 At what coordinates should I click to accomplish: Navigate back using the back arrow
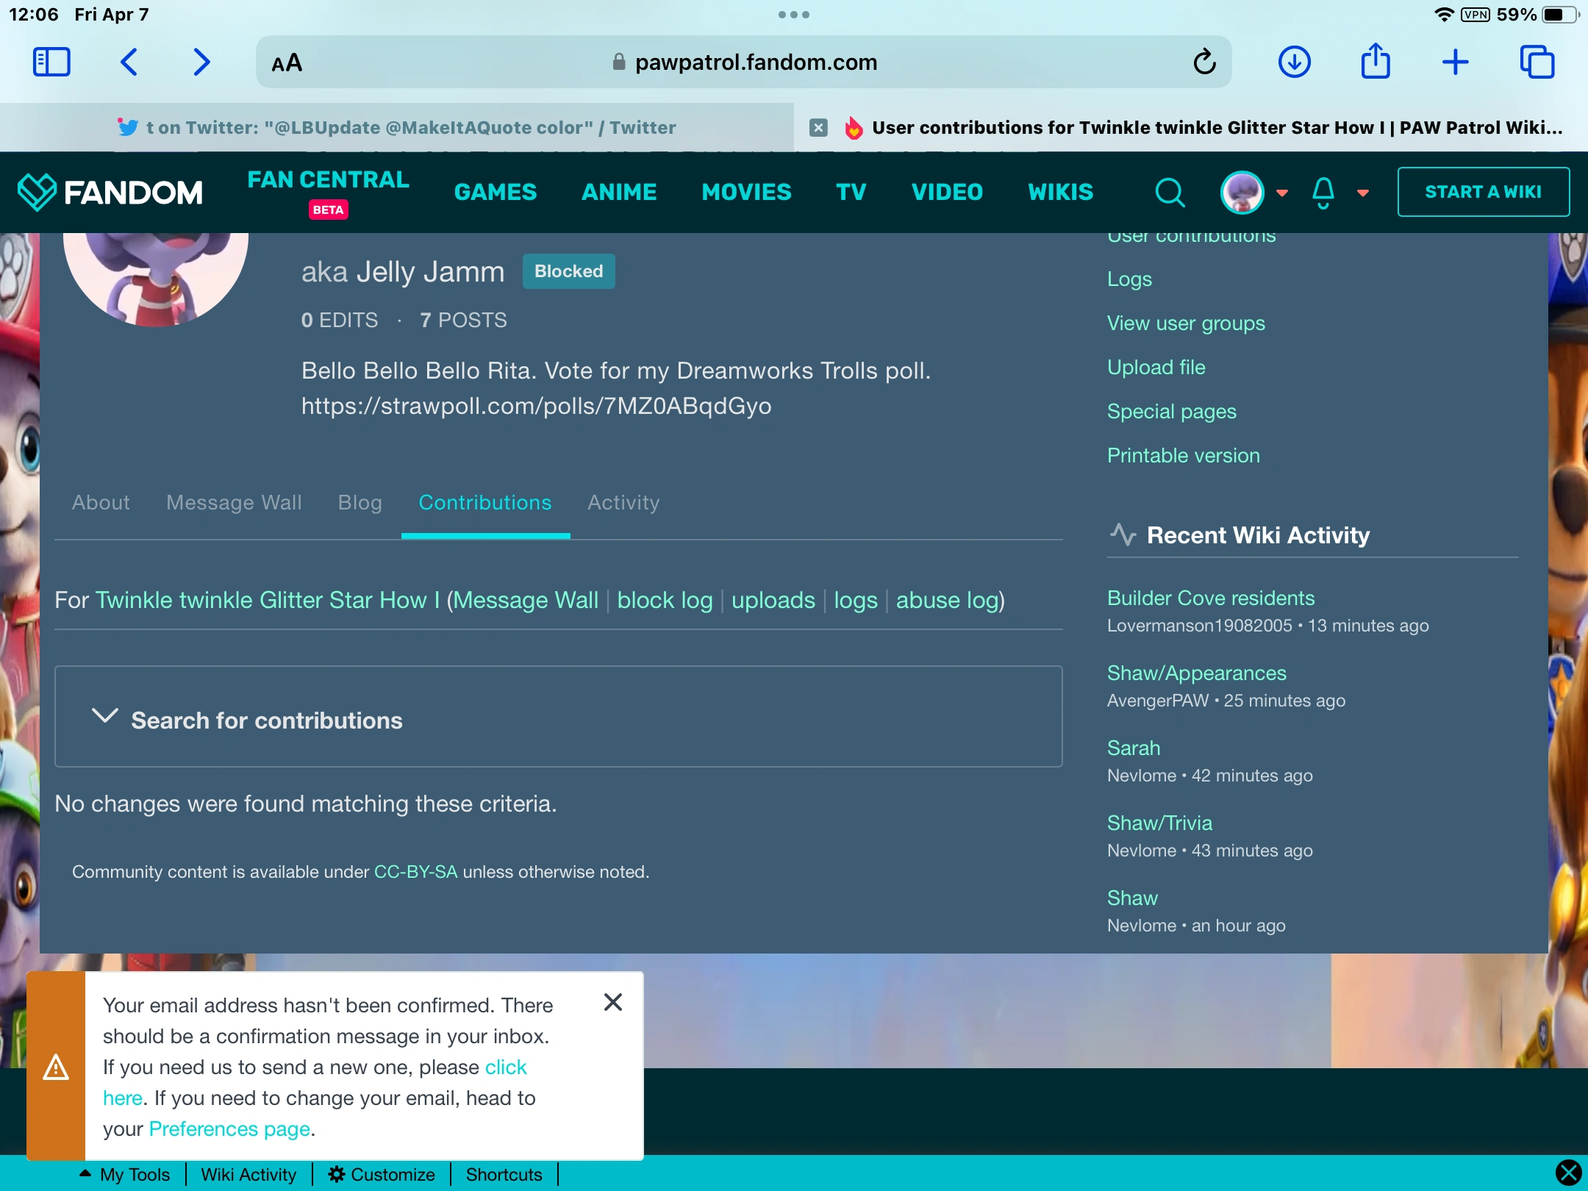(129, 62)
